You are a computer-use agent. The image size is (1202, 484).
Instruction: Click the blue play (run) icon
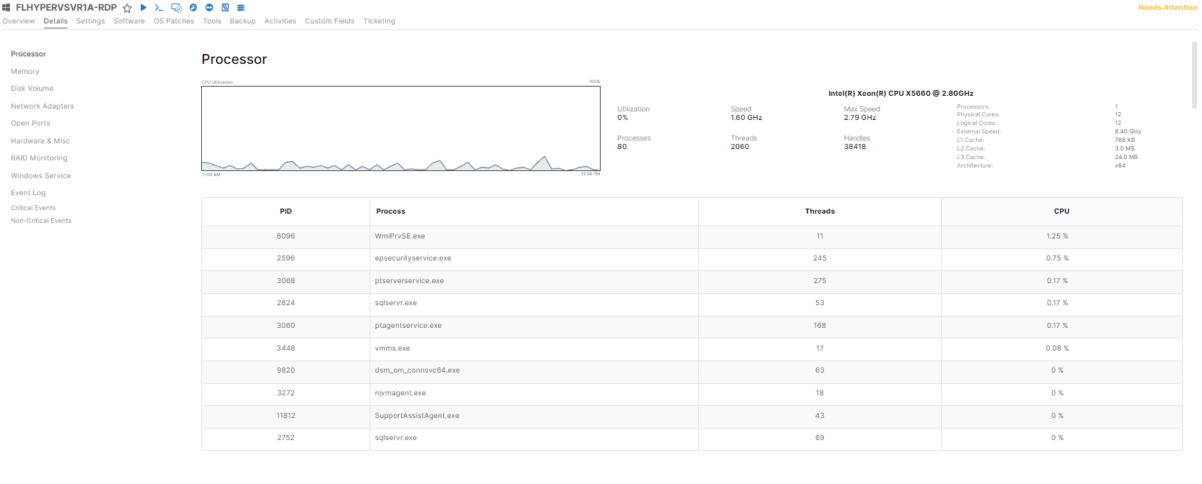[144, 8]
